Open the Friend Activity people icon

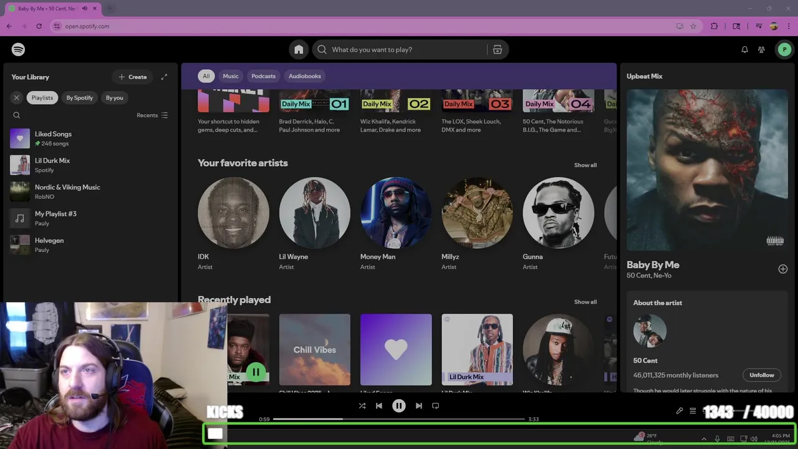point(761,50)
